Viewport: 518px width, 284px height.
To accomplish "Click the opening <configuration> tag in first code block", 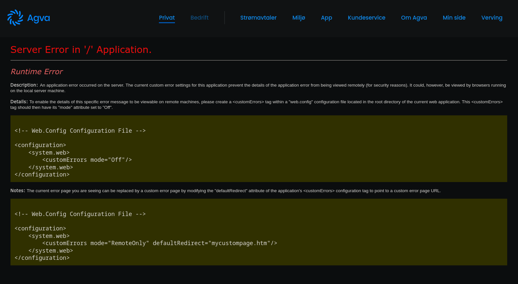I will [x=40, y=145].
